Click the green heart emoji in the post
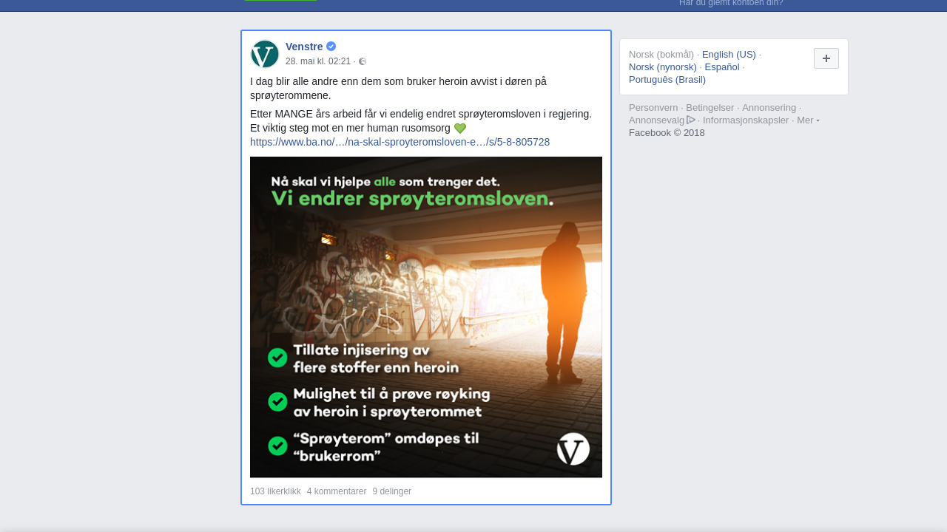This screenshot has width=947, height=532. pyautogui.click(x=460, y=129)
